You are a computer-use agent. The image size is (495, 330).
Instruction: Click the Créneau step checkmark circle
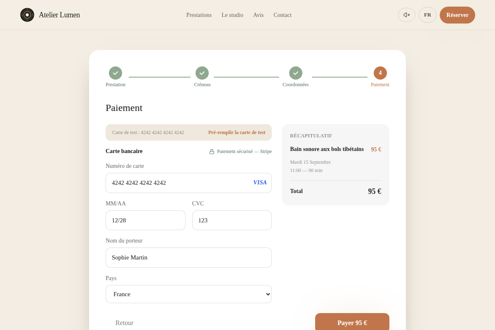(202, 73)
